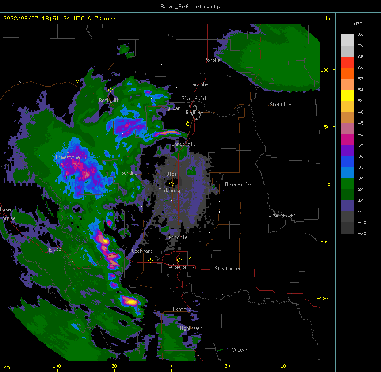Click the Cochrane city label
This screenshot has width=381, height=372.
coord(142,251)
